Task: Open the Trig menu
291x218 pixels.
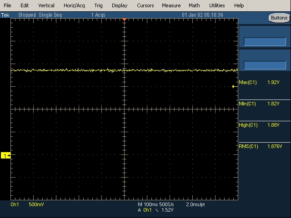Action: click(x=98, y=5)
